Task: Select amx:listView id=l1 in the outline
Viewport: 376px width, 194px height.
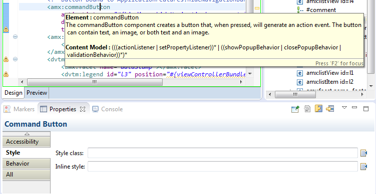Action: 330,73
